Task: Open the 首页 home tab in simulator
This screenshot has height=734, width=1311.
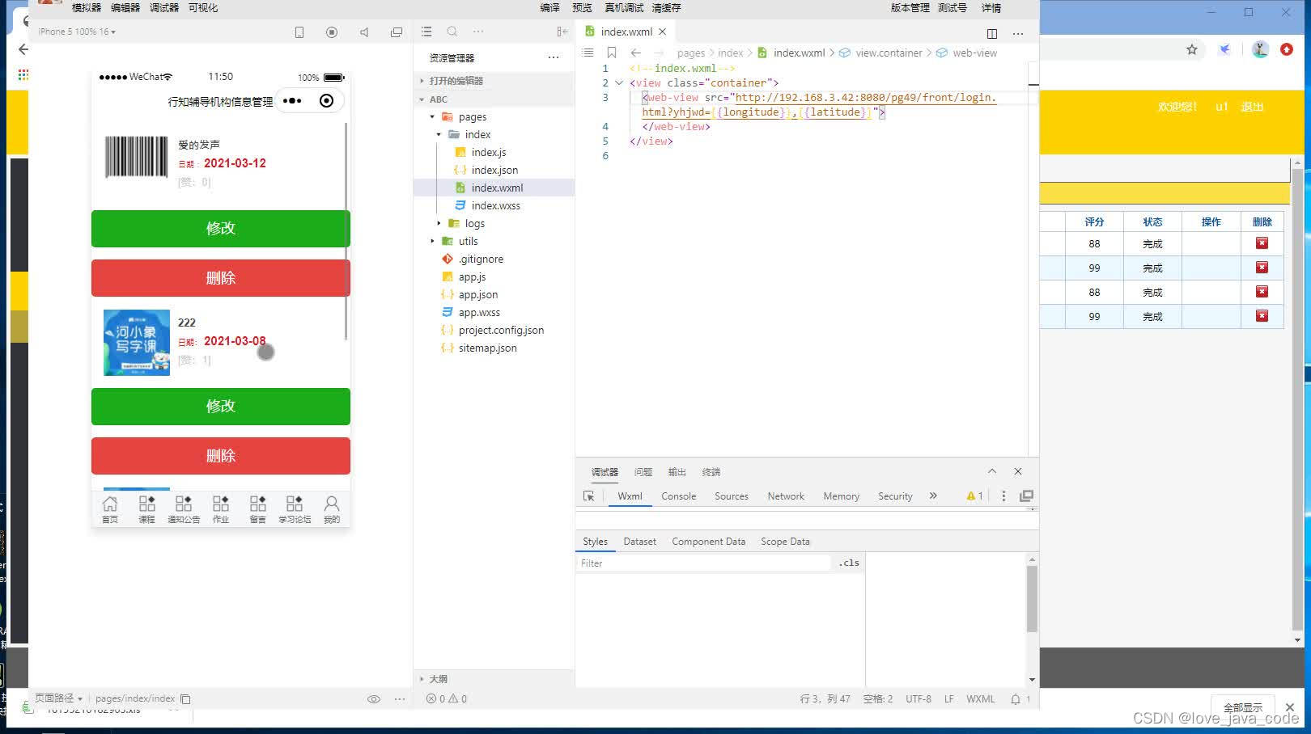Action: point(110,509)
